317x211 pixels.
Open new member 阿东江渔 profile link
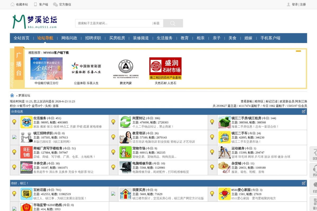301,102
